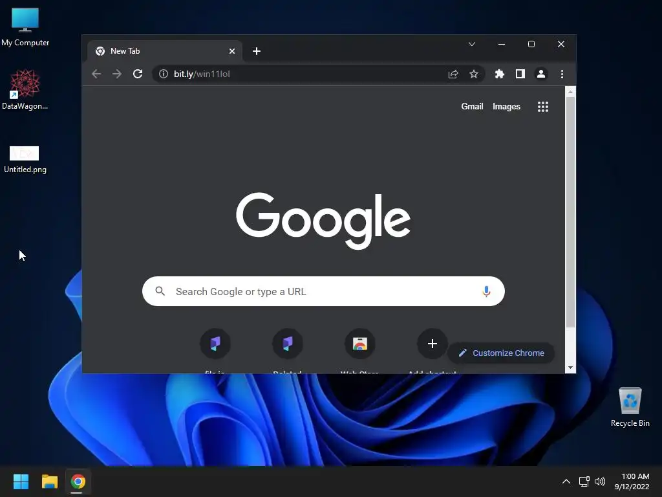This screenshot has width=662, height=497.
Task: Click the page vertical scrollbar thumb
Action: point(570,212)
